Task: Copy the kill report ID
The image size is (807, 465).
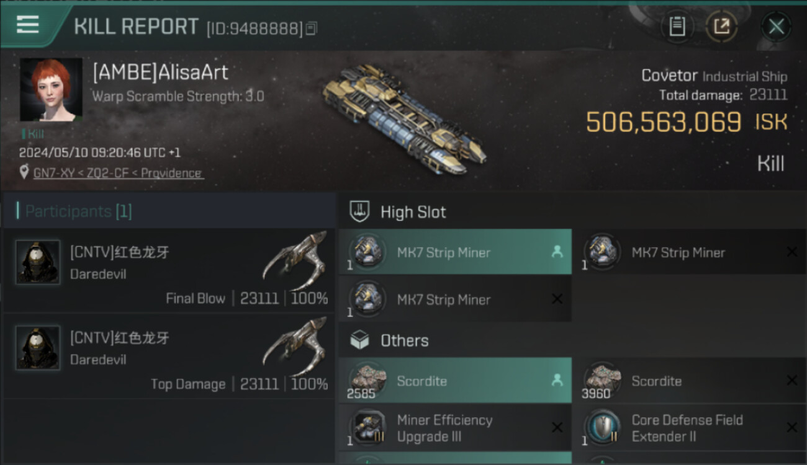Action: coord(312,28)
